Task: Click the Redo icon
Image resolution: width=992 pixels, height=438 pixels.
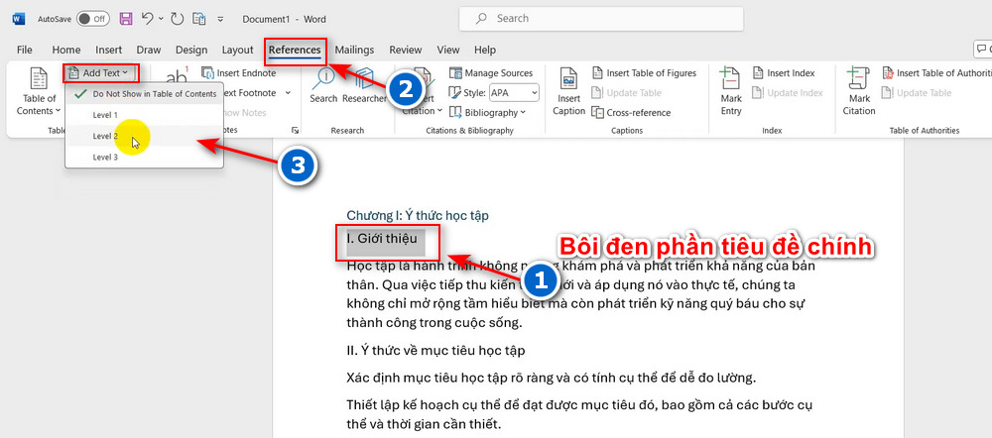Action: (177, 19)
